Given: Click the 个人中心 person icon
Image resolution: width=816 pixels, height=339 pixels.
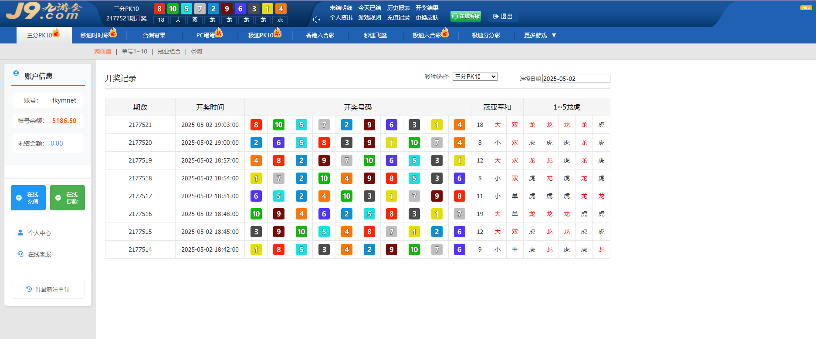Looking at the screenshot, I should point(20,233).
